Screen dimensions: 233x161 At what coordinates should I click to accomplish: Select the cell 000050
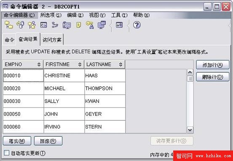23,114
